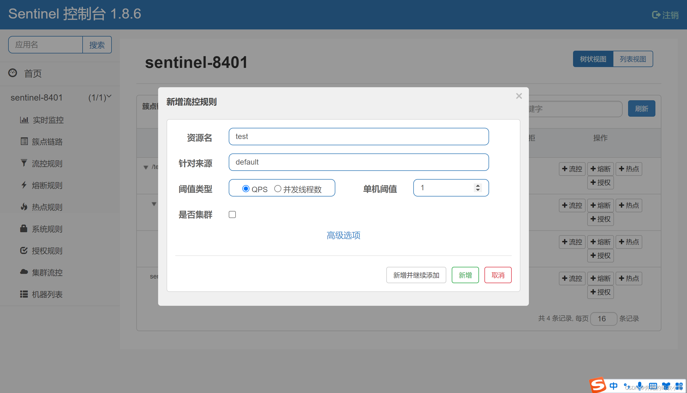Viewport: 687px width, 393px height.
Task: Click the 集群流控 cloud icon
Action: (x=24, y=272)
